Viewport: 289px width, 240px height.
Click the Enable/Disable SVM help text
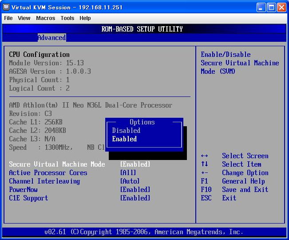[240, 63]
